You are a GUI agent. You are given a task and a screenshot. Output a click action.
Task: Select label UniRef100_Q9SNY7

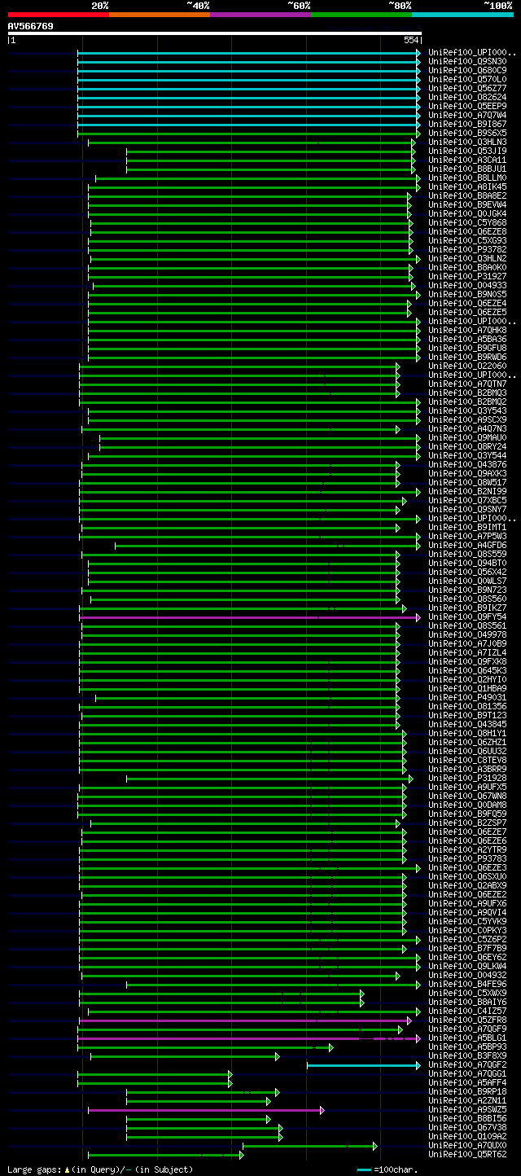point(467,509)
